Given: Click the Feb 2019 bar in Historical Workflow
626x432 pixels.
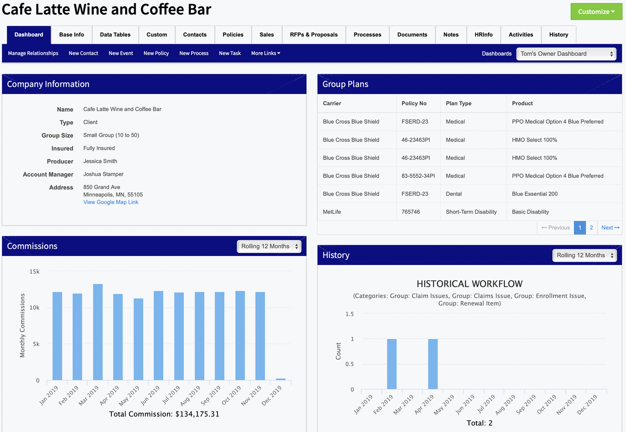Looking at the screenshot, I should coord(392,364).
